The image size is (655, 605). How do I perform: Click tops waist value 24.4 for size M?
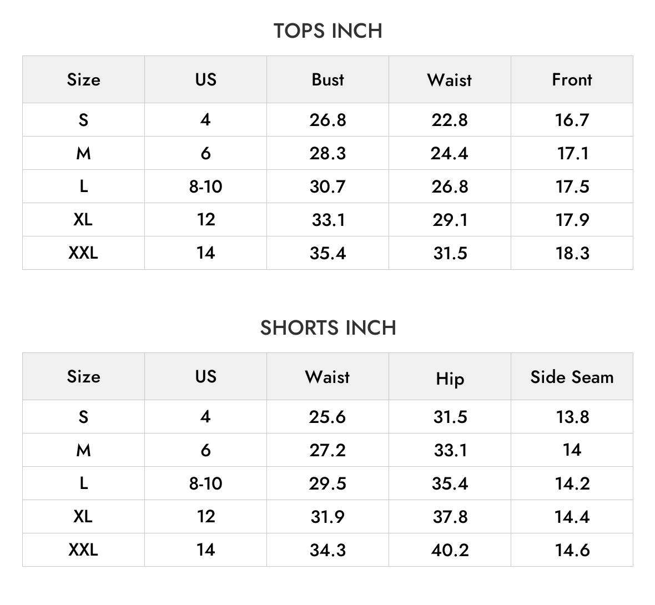[450, 153]
